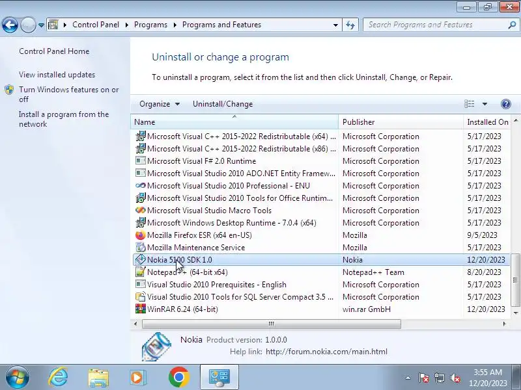
Task: Click the change view icon button
Action: (x=469, y=104)
